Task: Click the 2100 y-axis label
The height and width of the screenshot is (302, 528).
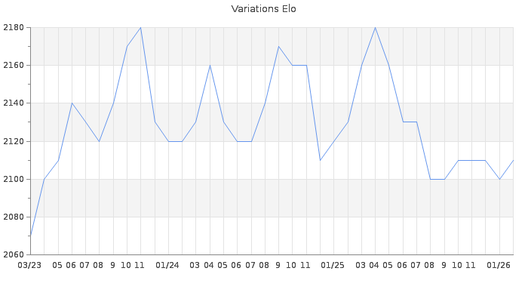Action: click(x=14, y=179)
